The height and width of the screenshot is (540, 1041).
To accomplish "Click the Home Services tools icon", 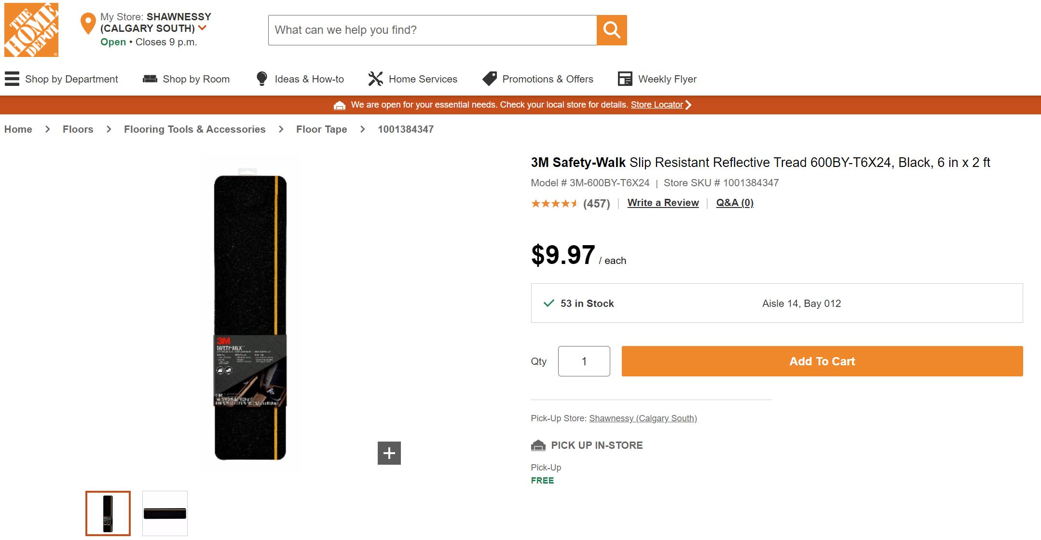I will [x=375, y=79].
